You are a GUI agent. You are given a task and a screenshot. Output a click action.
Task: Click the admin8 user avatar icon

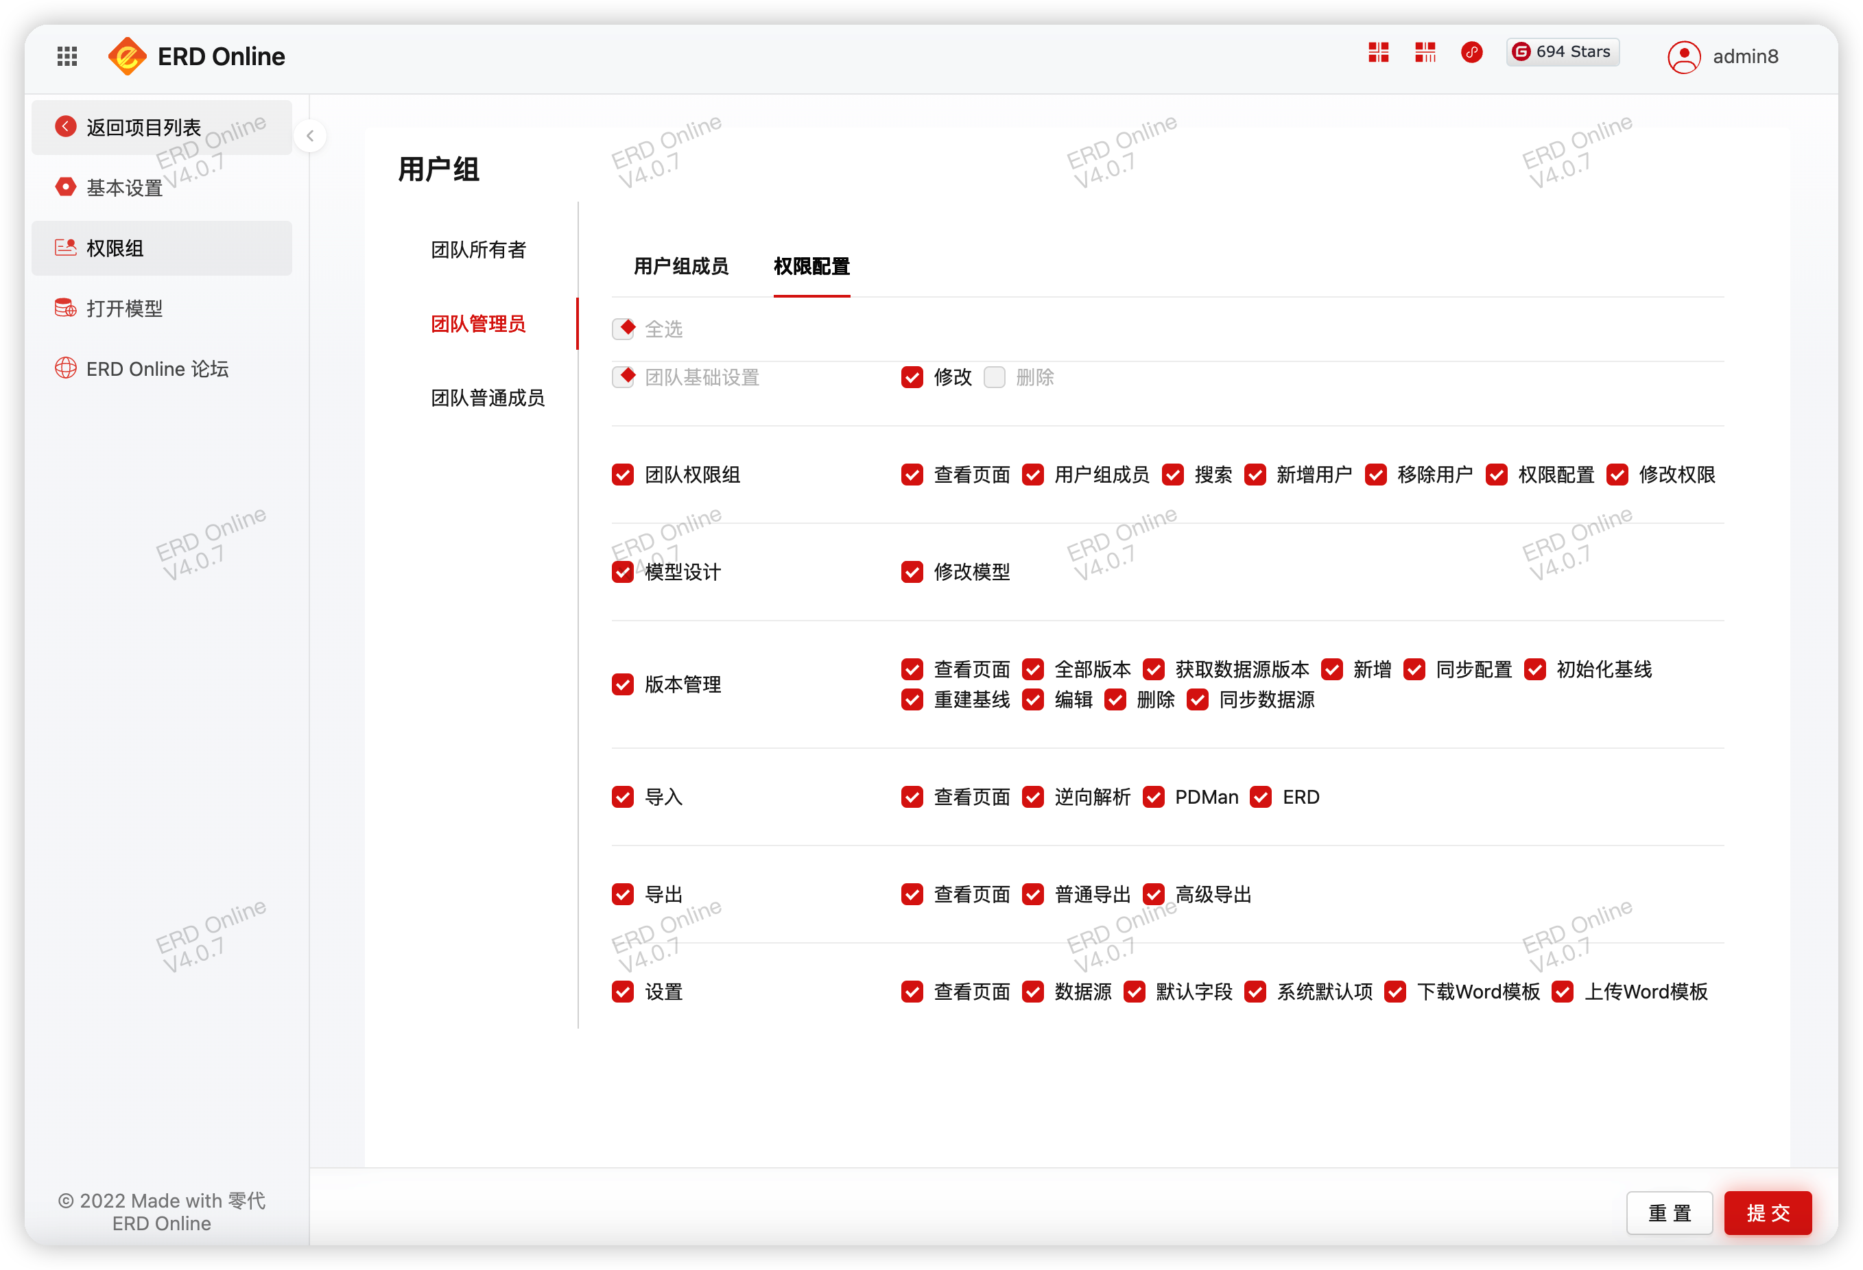1683,57
